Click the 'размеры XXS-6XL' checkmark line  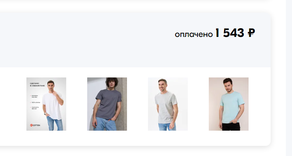(x=34, y=96)
